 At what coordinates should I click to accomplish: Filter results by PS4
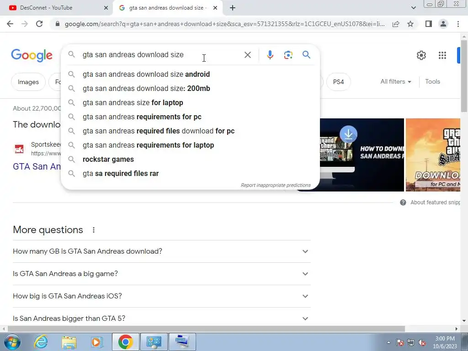click(338, 82)
